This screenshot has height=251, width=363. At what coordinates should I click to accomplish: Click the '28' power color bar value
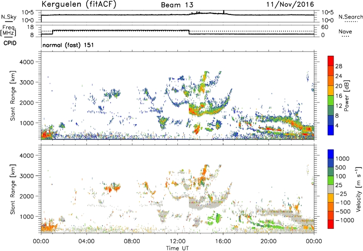tap(338, 66)
